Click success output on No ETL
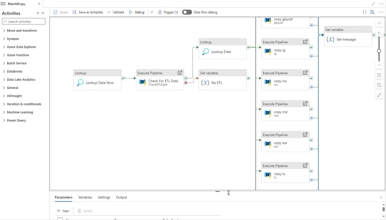Screen dimensions: 386x220 248,78
